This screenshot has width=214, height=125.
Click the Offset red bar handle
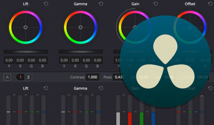pos(178,112)
